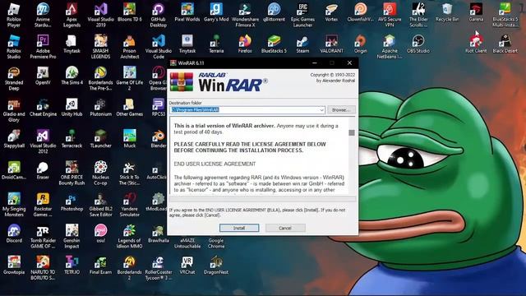Open the OBS Studio desktop icon
The width and height of the screenshot is (526, 296).
click(418, 44)
